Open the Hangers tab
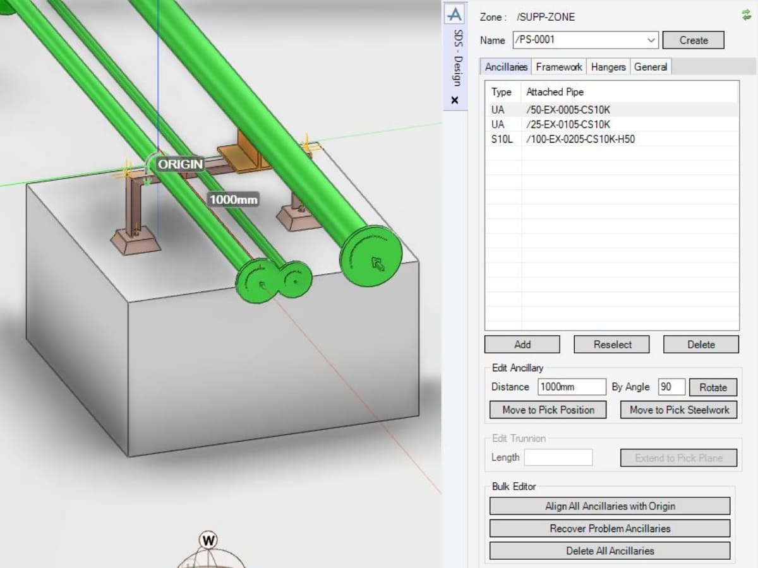The height and width of the screenshot is (568, 758). (608, 67)
